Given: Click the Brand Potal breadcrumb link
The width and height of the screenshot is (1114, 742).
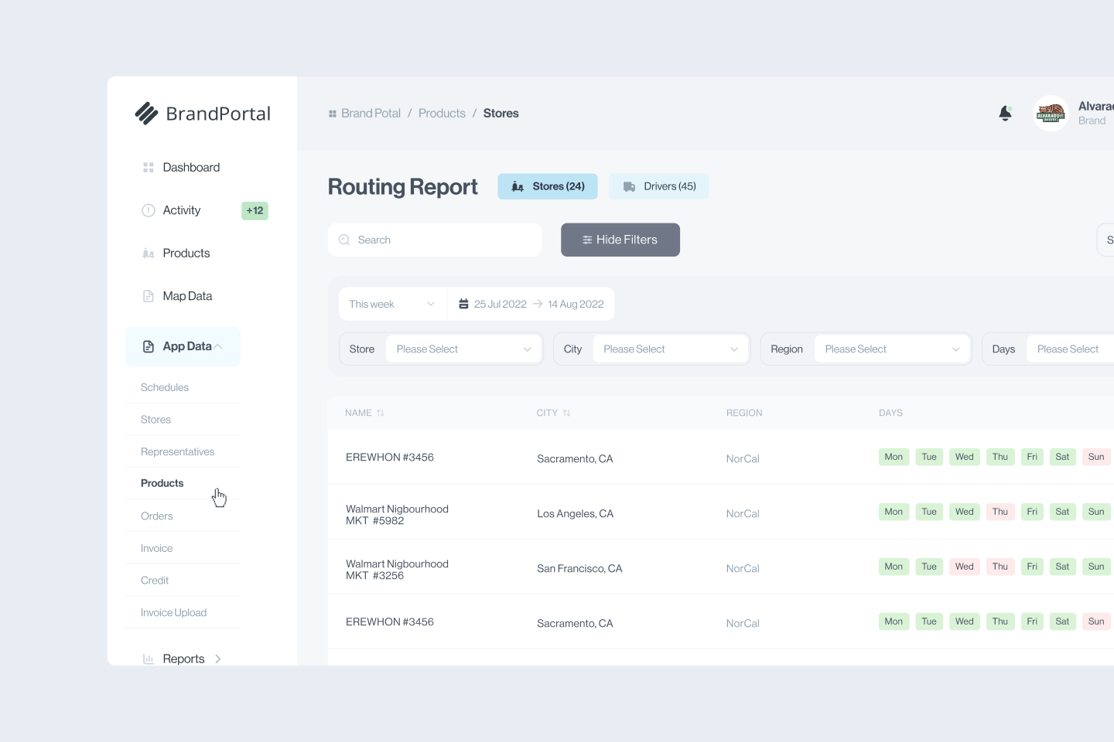Looking at the screenshot, I should pyautogui.click(x=371, y=114).
